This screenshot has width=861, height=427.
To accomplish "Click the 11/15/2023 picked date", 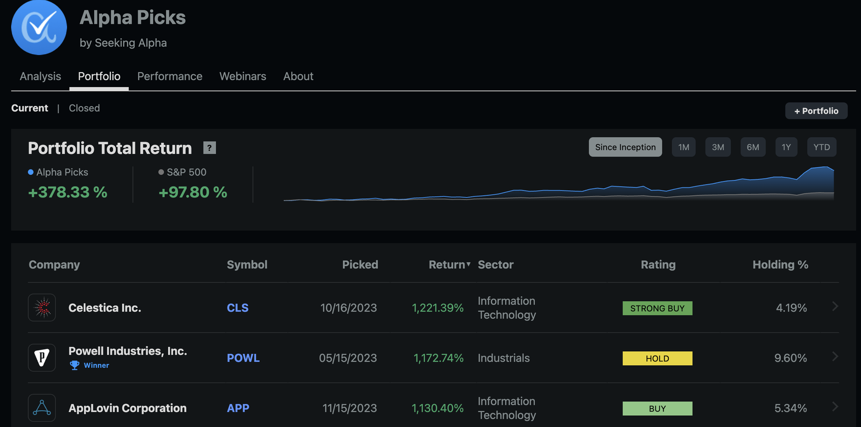I will coord(350,408).
